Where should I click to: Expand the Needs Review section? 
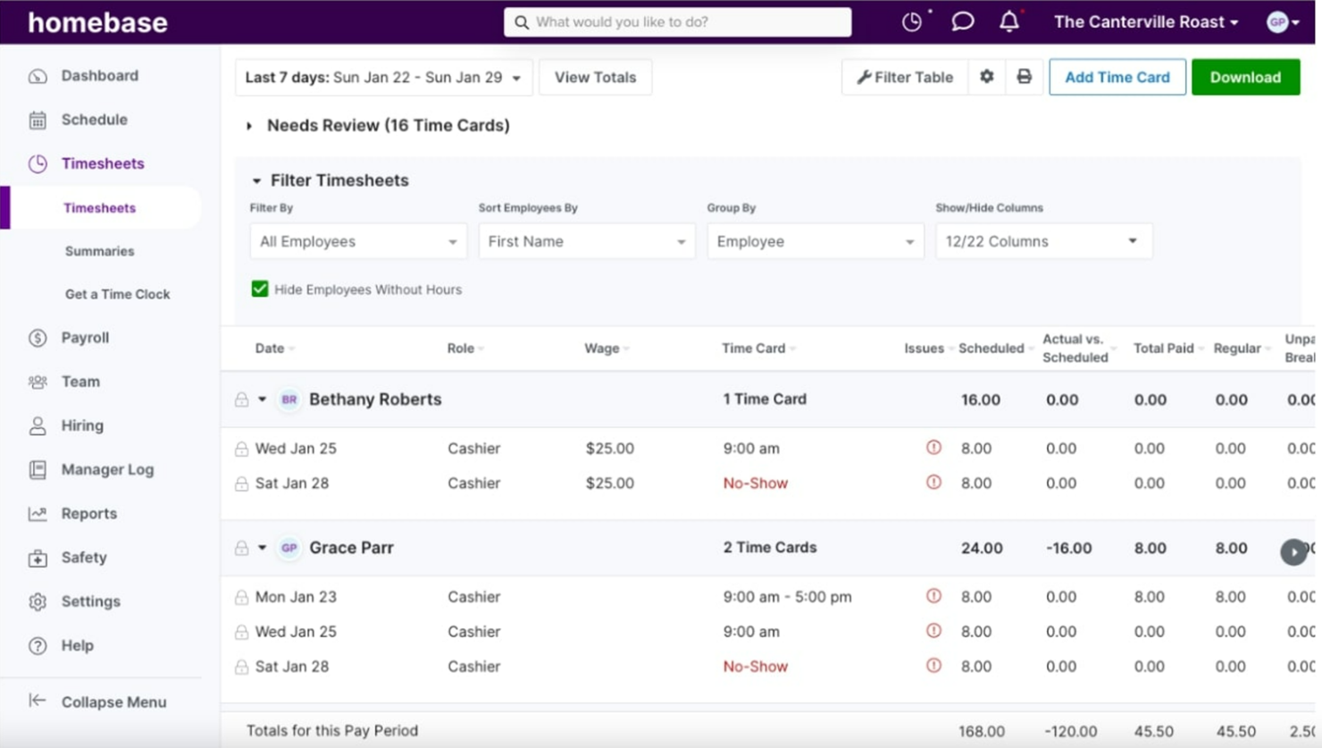click(x=249, y=126)
